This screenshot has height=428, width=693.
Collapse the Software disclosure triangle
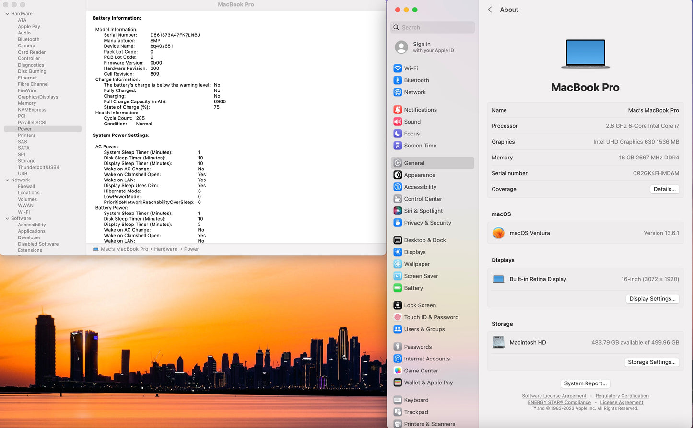[7, 218]
